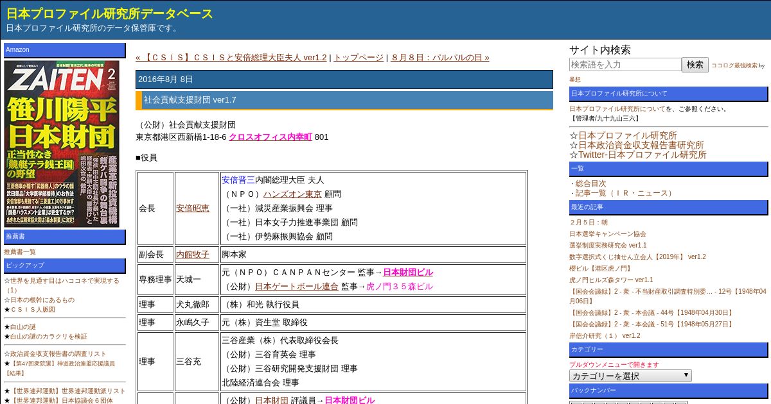Open 日本財団 link in the bottom table row
Image resolution: width=771 pixels, height=404 pixels.
coord(272,400)
